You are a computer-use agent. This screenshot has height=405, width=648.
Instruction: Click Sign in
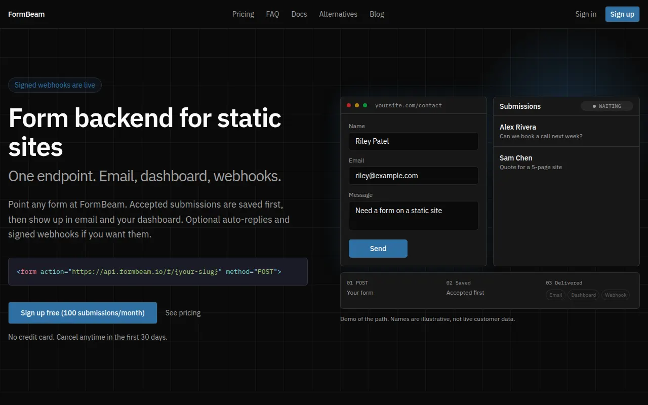pyautogui.click(x=586, y=14)
